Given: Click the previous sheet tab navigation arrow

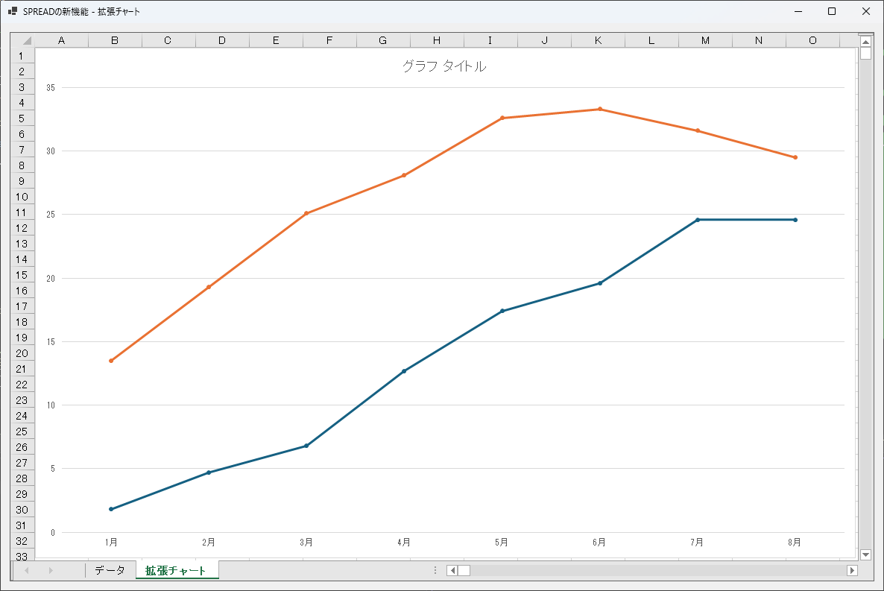Looking at the screenshot, I should point(27,570).
